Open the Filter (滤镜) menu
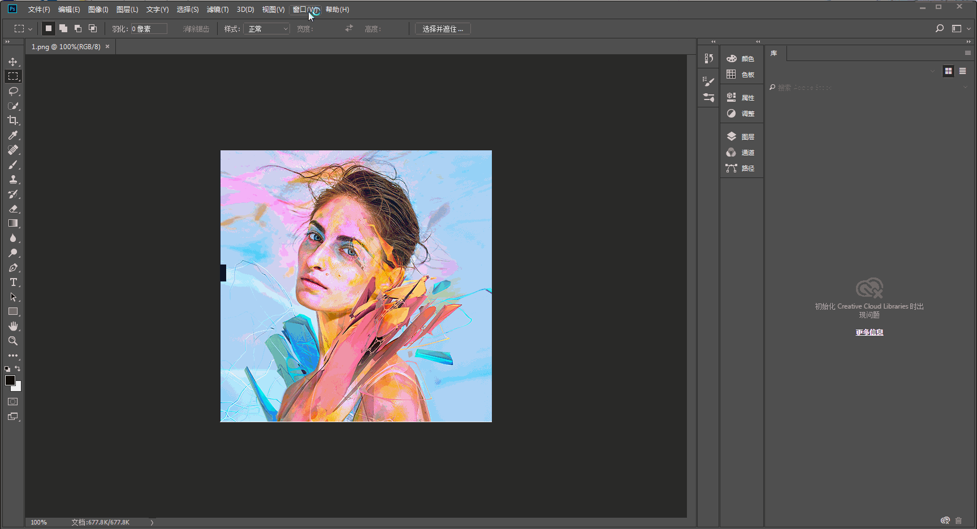The image size is (977, 529). pos(217,10)
